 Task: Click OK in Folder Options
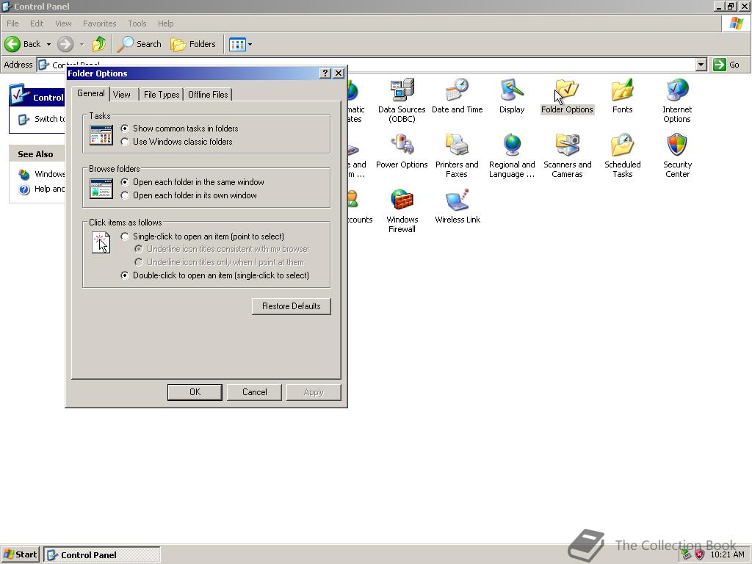195,392
